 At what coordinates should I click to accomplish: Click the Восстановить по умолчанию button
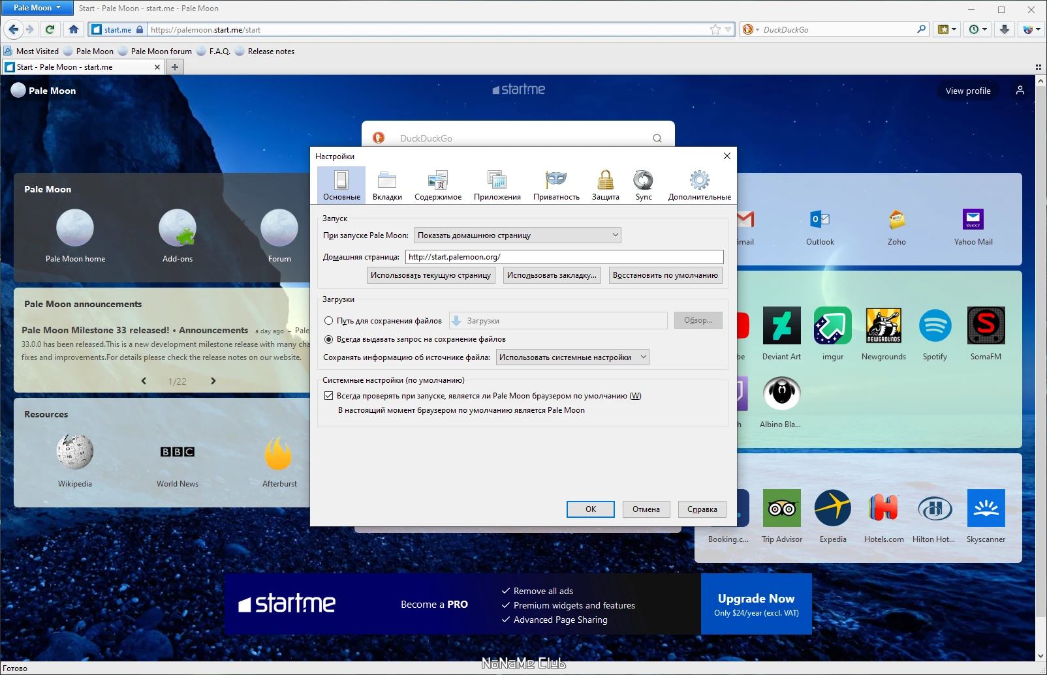(665, 275)
